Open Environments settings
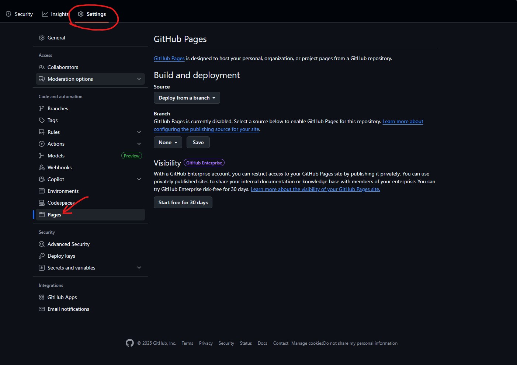517x365 pixels. (90, 191)
